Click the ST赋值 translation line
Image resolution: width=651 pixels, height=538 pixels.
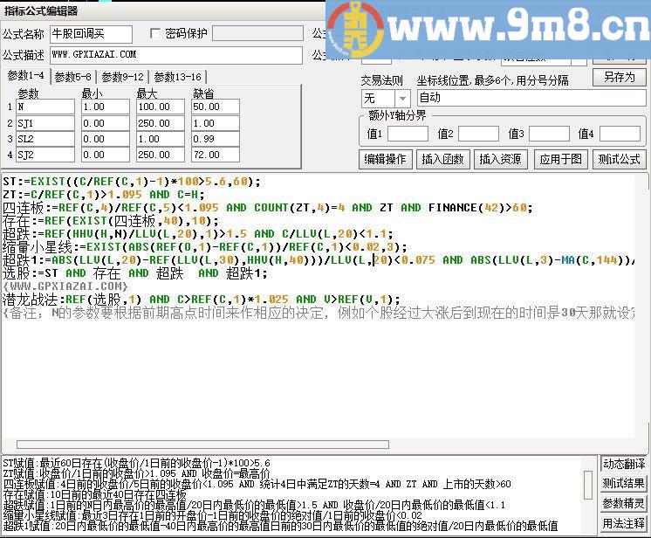click(136, 463)
